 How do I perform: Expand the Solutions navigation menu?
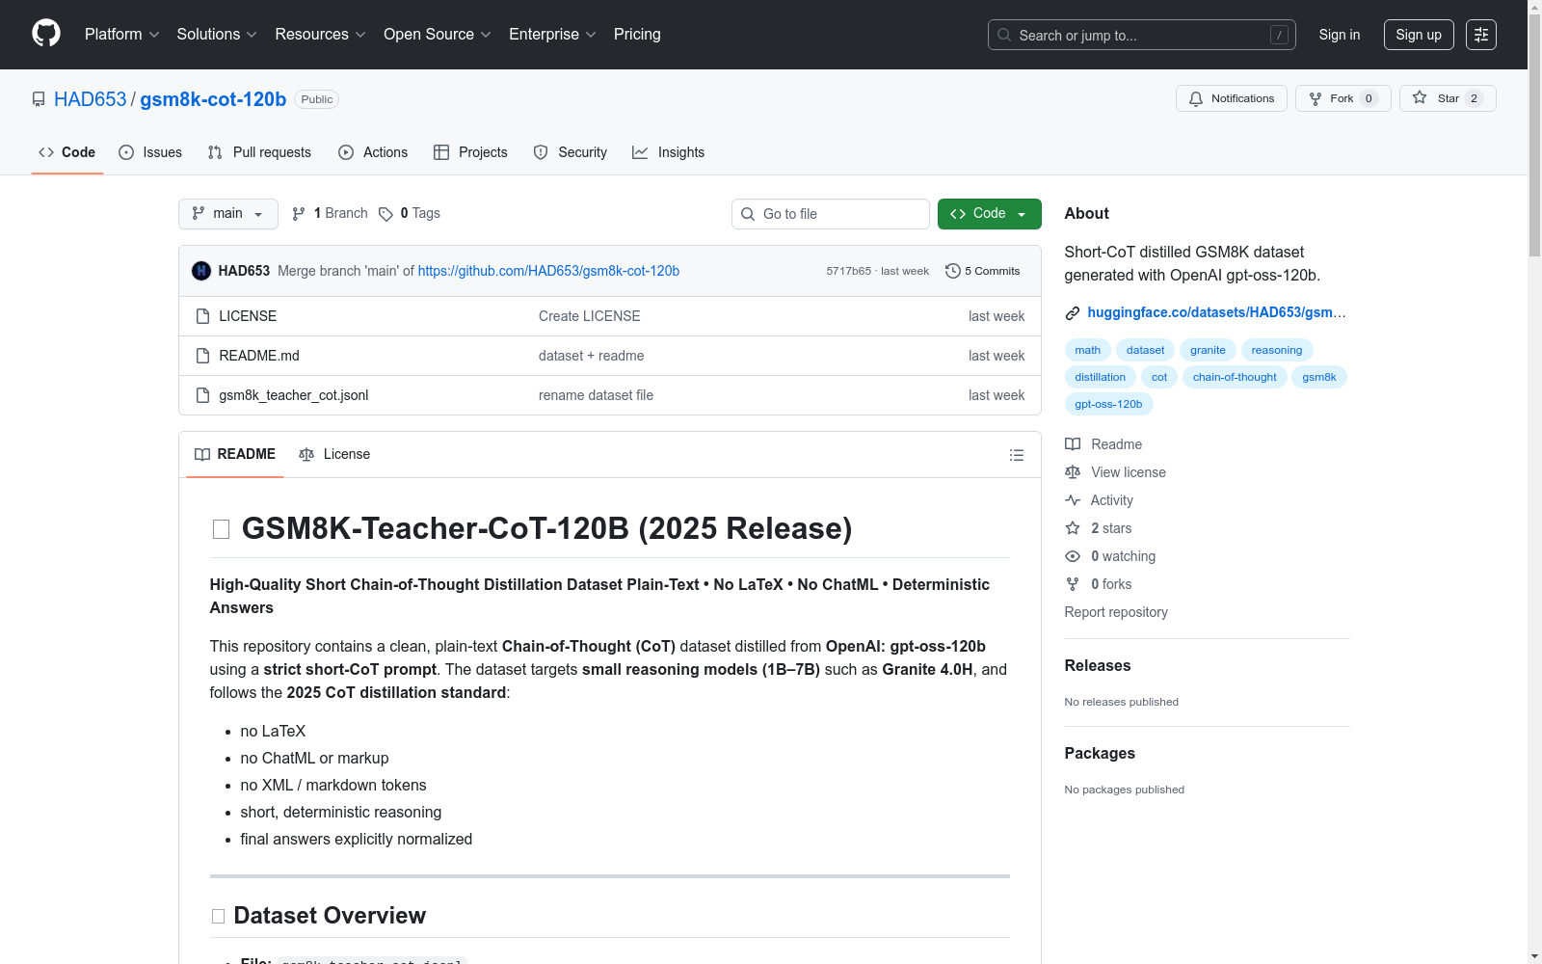[x=217, y=35]
